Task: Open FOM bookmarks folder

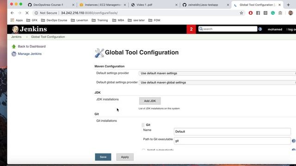Action: coord(154,20)
